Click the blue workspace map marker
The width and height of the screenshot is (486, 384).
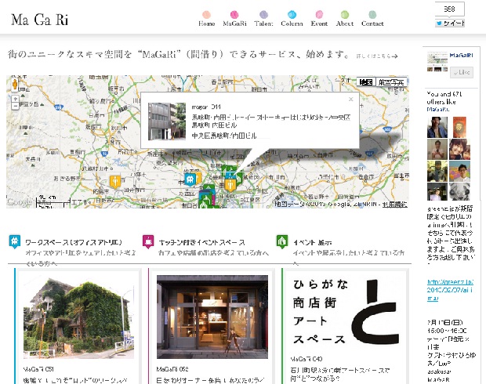click(x=190, y=179)
